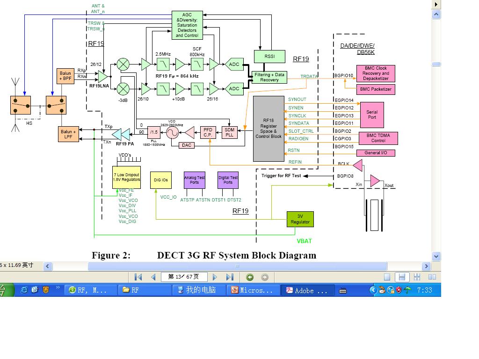Screen dimensions: 479x359
Task: Click the horizontal scrollbar right arrow
Action: tap(426, 266)
